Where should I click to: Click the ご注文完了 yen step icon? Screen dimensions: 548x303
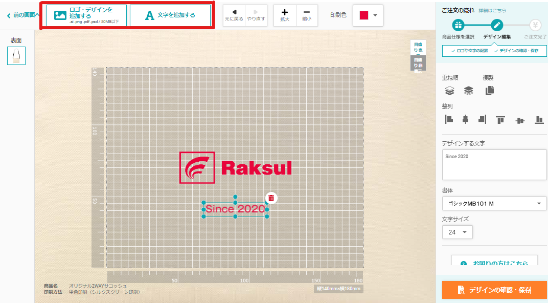click(x=535, y=25)
